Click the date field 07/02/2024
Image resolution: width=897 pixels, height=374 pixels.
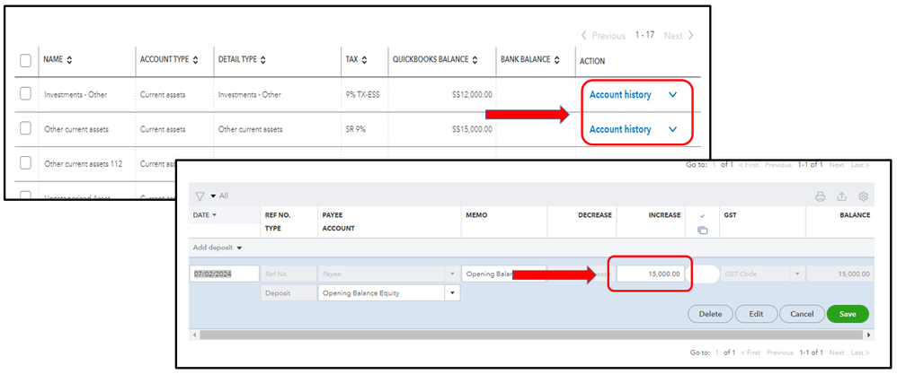225,274
